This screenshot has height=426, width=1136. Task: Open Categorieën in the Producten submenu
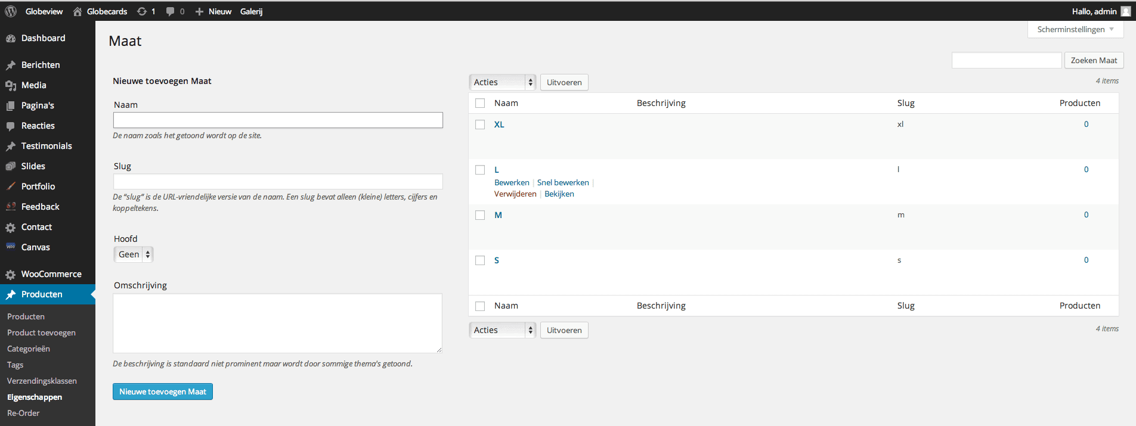(x=29, y=349)
